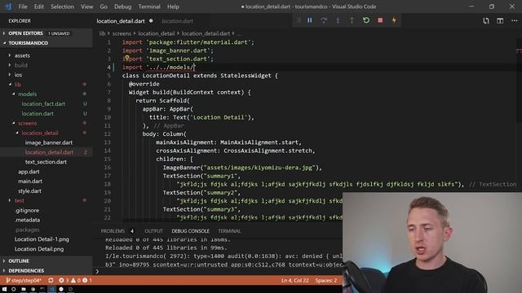This screenshot has height=293, width=522.
Task: Open errors and warnings count in status bar
Action: [x=75, y=280]
